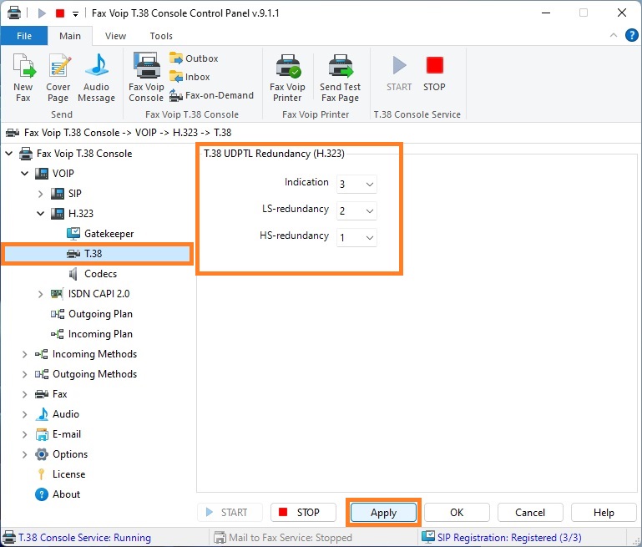The image size is (642, 547).
Task: Switch to the View ribbon tab
Action: click(115, 36)
